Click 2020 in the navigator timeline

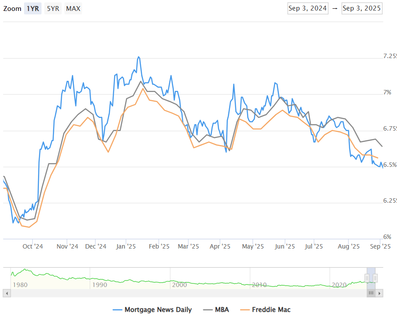339,285
